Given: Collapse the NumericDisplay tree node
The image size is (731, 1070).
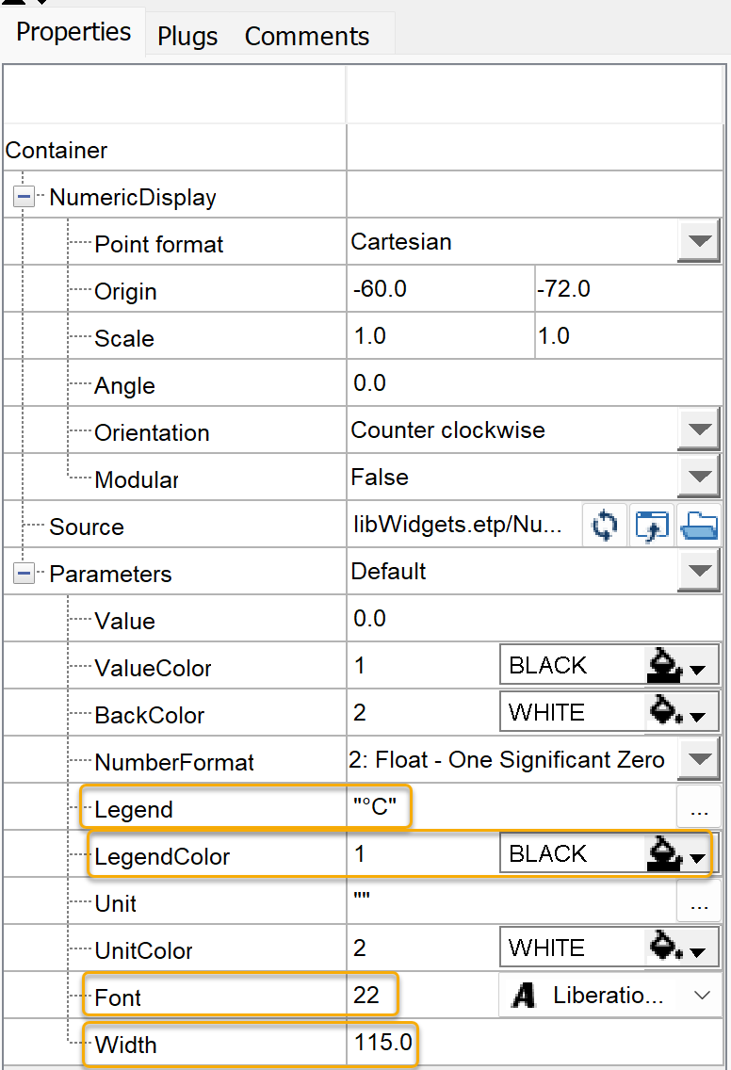Looking at the screenshot, I should click(24, 197).
